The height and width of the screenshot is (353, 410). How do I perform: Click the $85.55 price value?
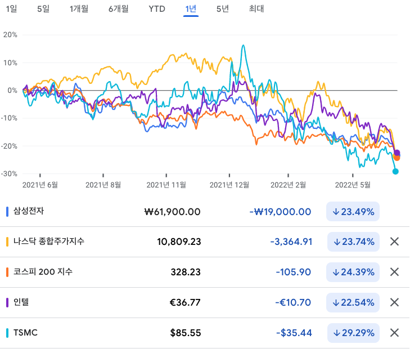coord(186,333)
